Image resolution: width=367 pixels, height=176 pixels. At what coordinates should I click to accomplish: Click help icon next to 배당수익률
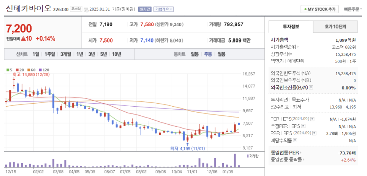[295, 140]
